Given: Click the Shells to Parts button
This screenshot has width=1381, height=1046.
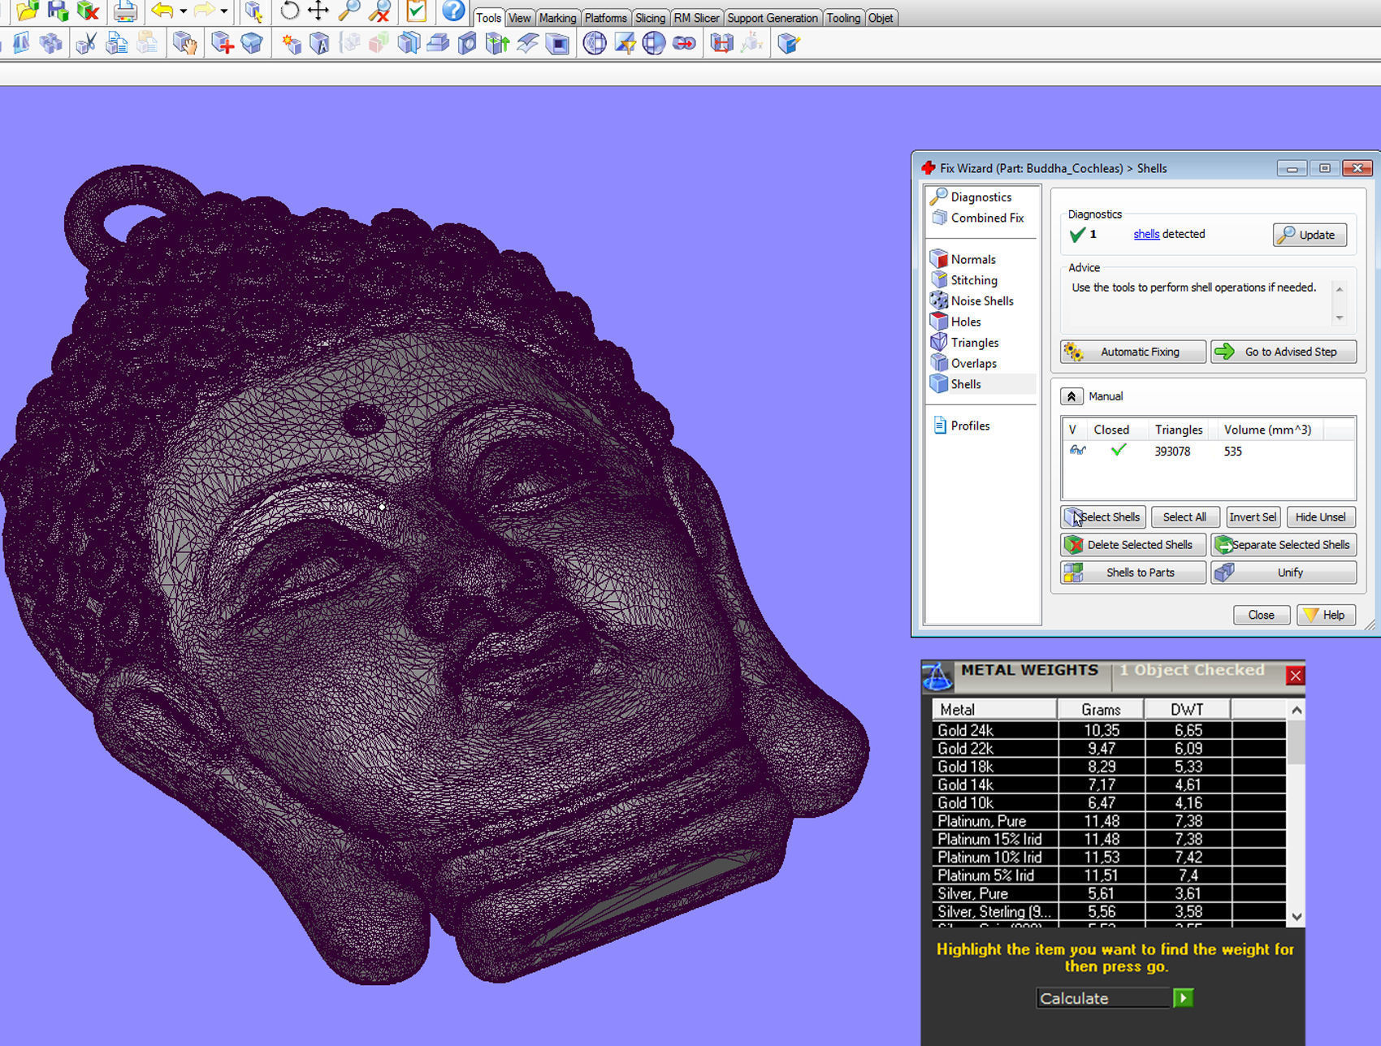Looking at the screenshot, I should [x=1132, y=573].
